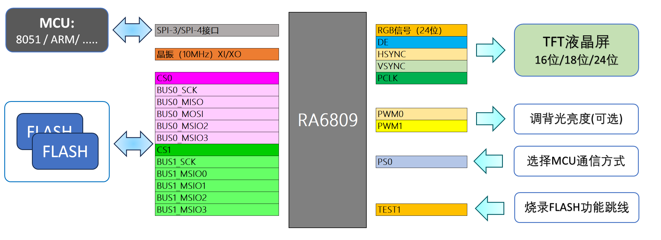Click the 调背光亮度(可选) box
The height and width of the screenshot is (240, 661).
576,119
